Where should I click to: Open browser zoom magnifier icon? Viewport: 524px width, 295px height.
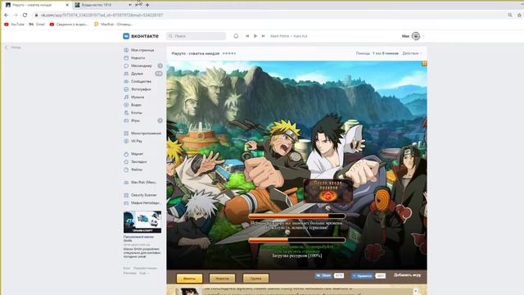510,15
